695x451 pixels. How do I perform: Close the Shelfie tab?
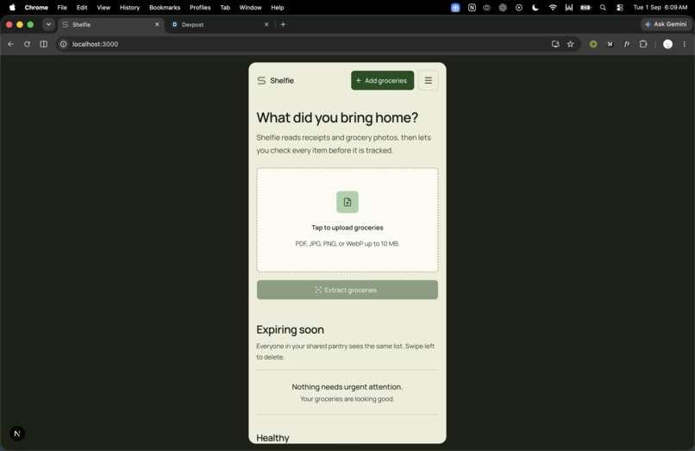pyautogui.click(x=157, y=24)
